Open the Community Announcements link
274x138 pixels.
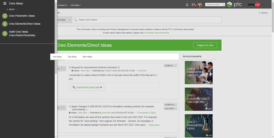pos(156,33)
